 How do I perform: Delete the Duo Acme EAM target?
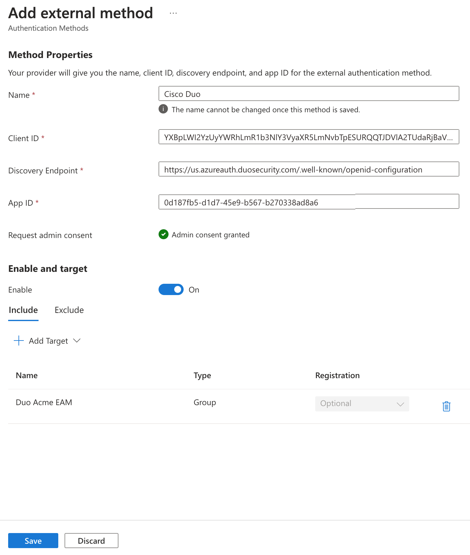[x=446, y=406]
